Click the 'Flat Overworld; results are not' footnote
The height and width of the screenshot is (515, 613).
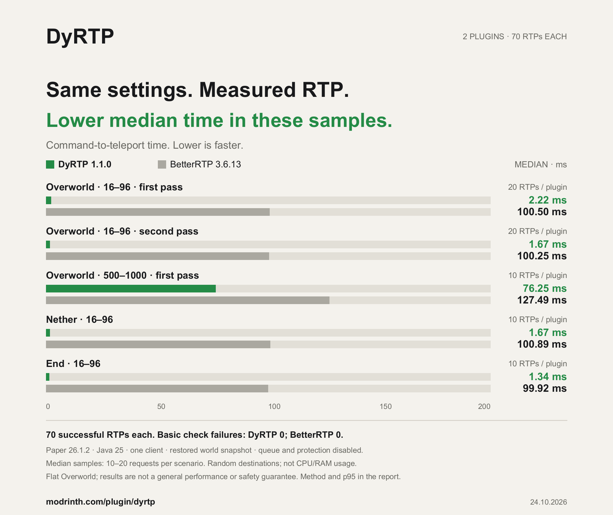pos(223,477)
